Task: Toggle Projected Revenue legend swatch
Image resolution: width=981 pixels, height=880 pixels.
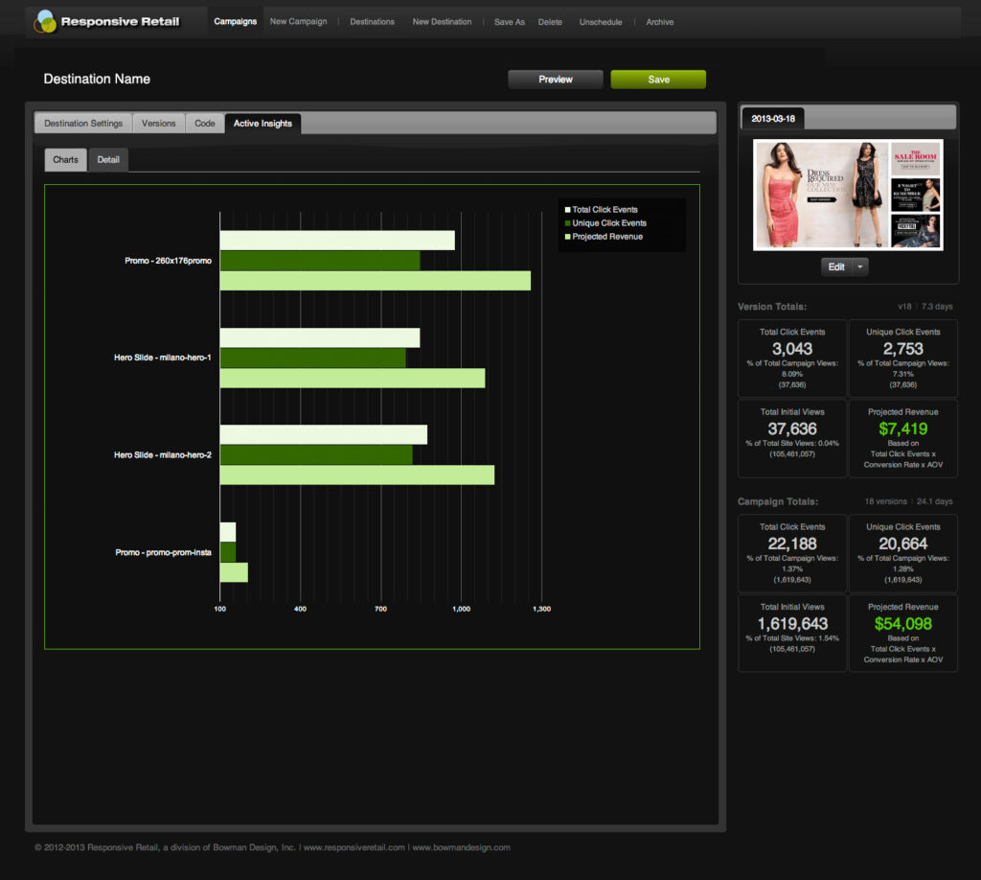Action: (567, 237)
